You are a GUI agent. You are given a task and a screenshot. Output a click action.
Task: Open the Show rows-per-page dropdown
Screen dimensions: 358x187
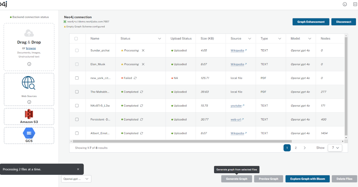point(335,148)
